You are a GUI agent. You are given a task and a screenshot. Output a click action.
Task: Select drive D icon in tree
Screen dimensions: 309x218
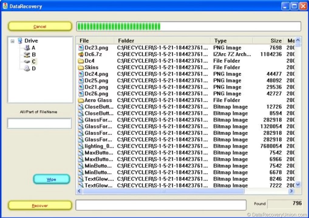[x=27, y=68]
